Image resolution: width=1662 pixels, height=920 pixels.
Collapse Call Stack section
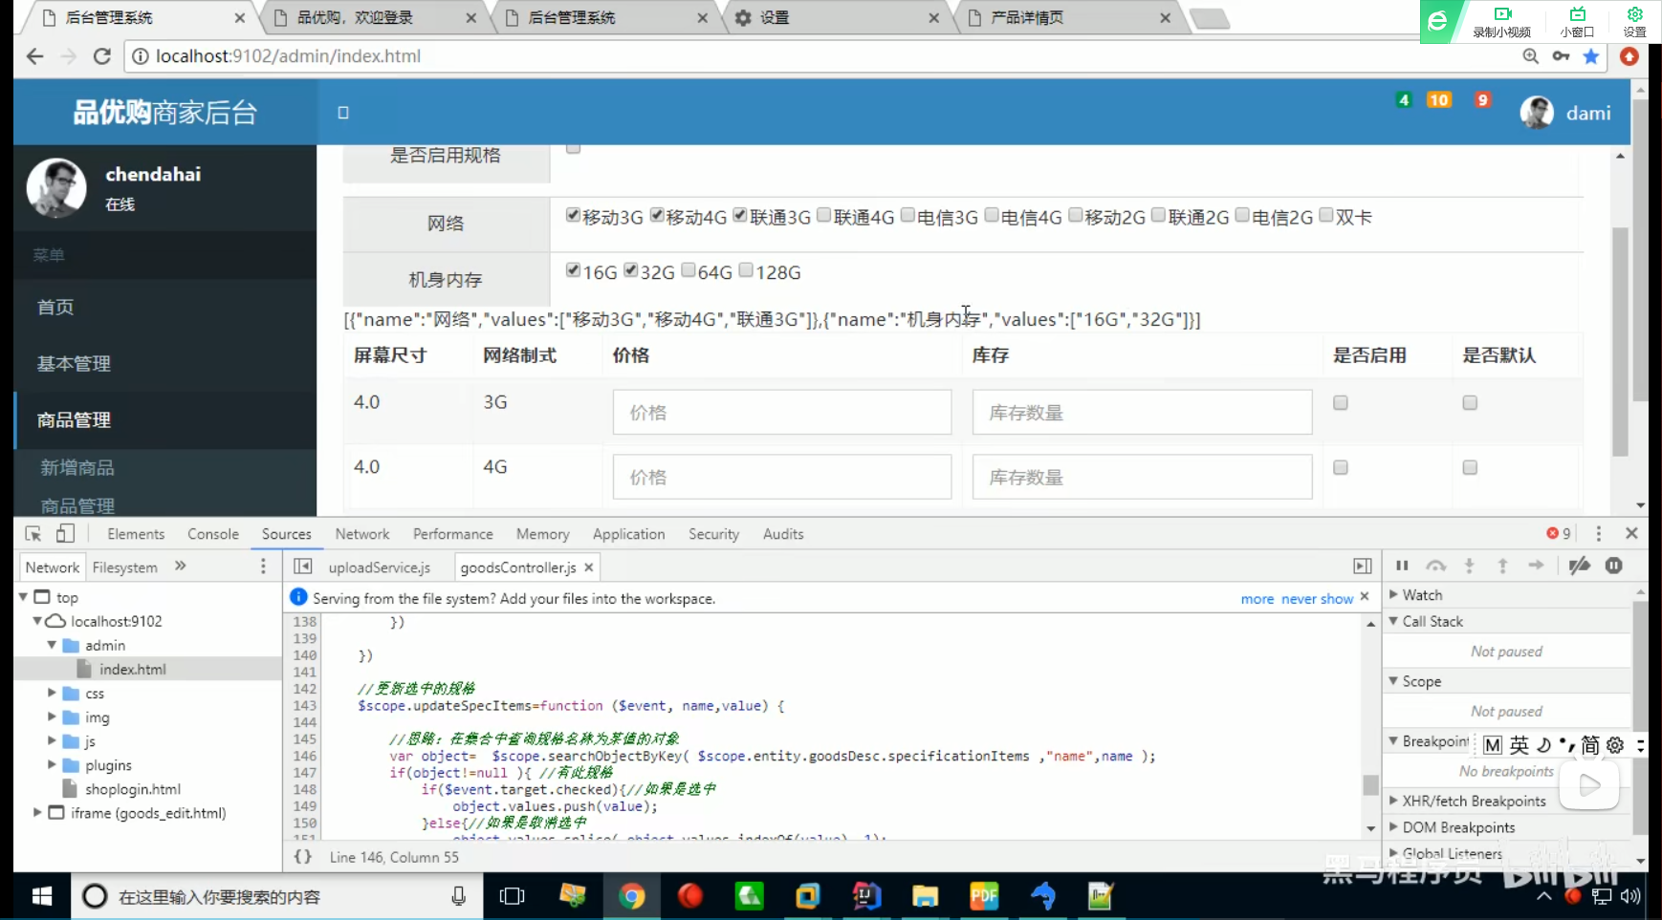(1393, 621)
